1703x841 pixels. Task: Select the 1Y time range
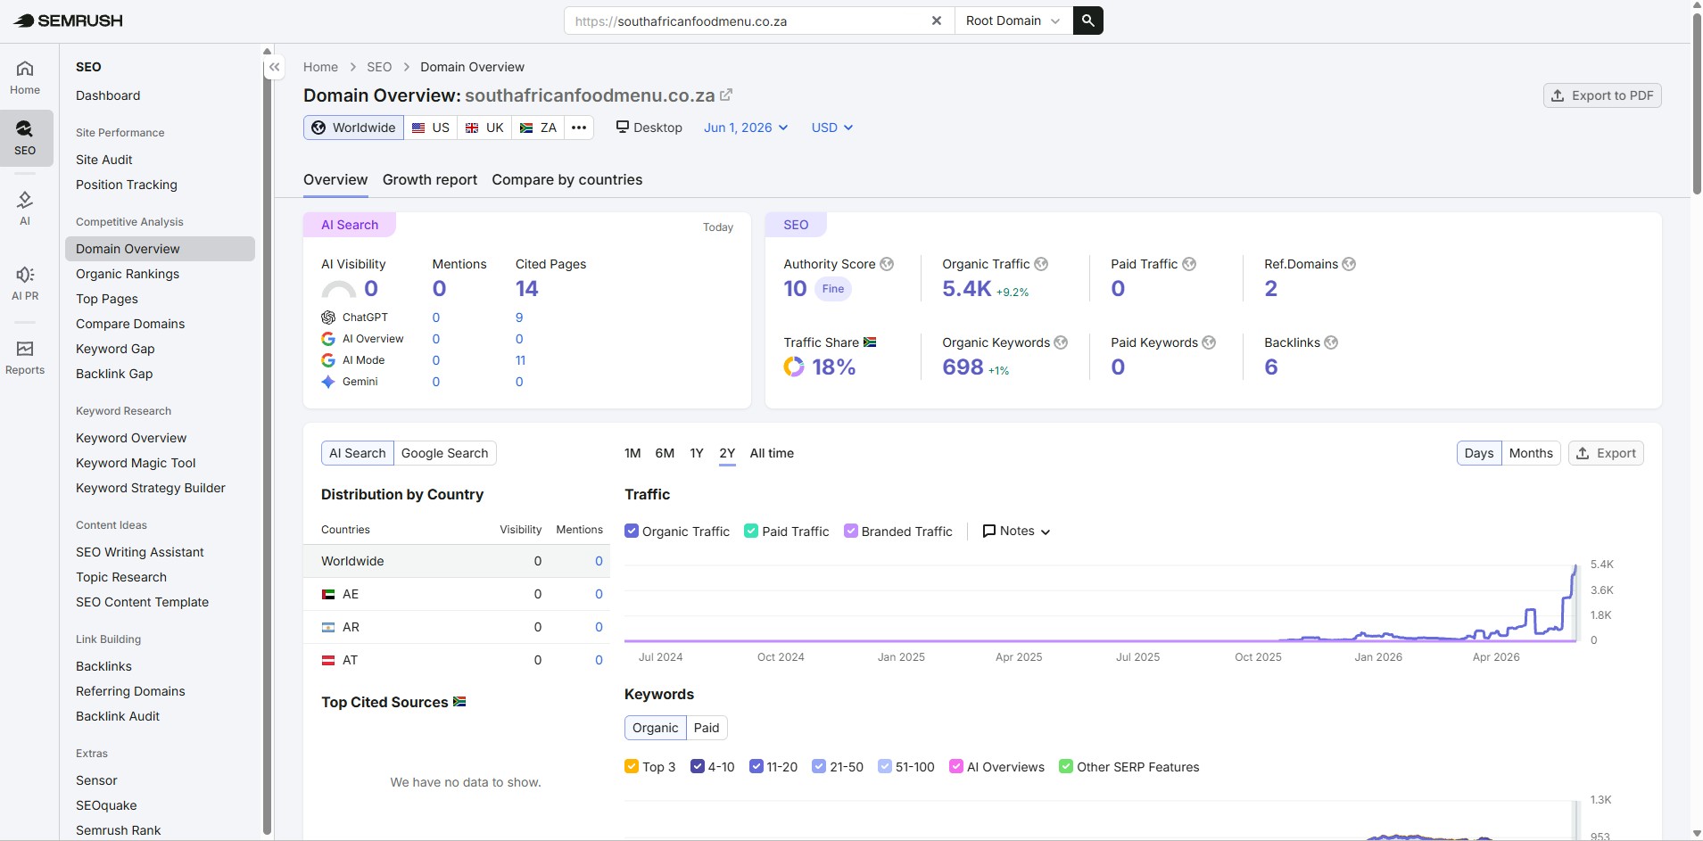click(697, 453)
